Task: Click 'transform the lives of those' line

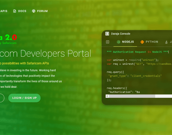Action: (31, 81)
